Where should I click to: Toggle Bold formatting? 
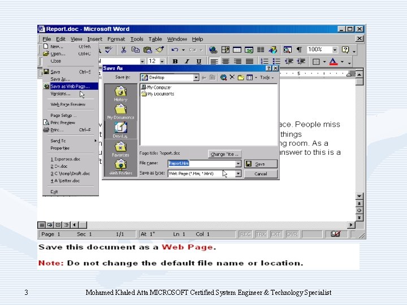click(175, 62)
